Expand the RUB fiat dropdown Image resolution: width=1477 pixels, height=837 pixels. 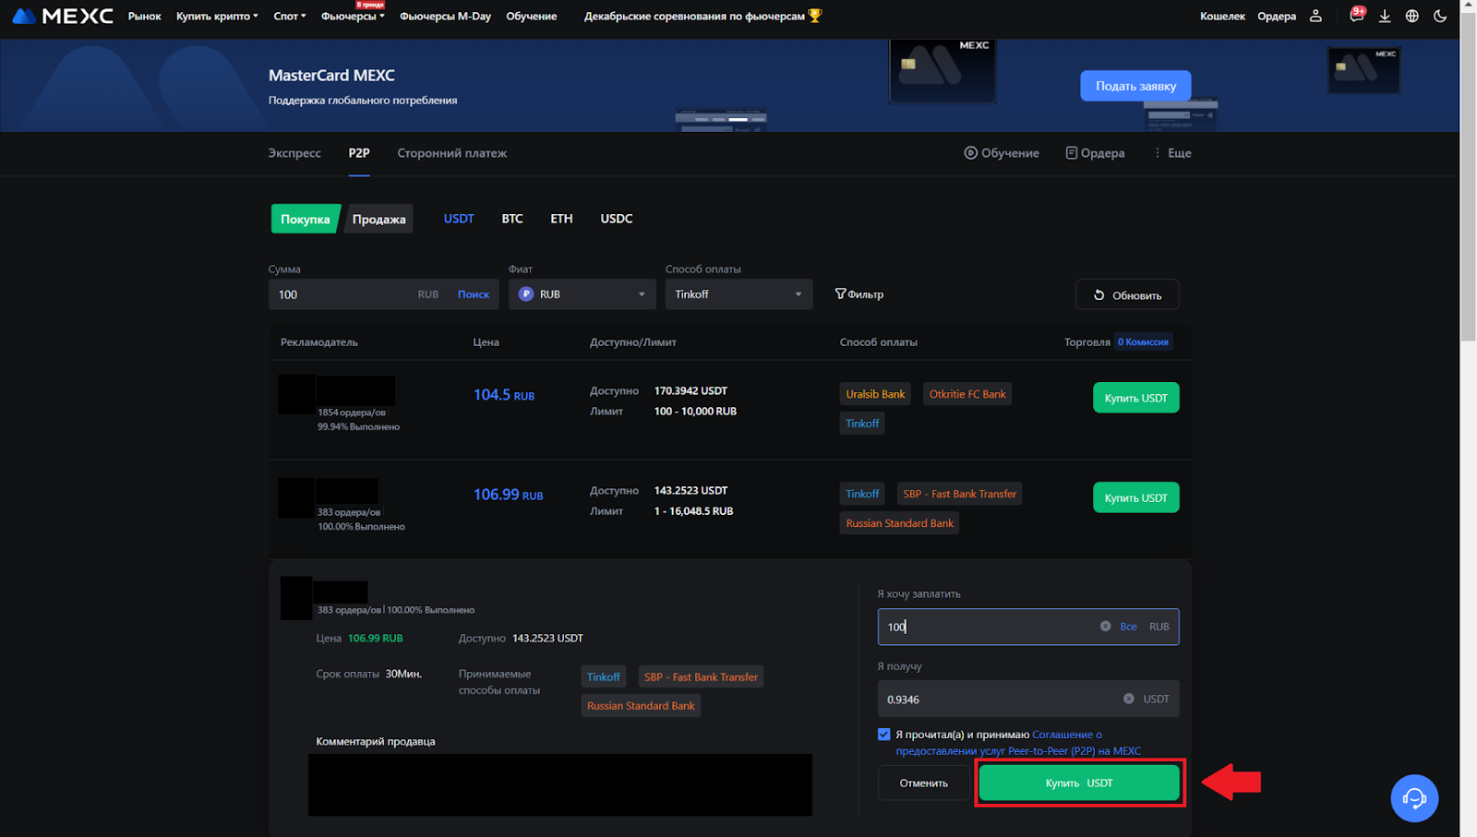click(x=582, y=294)
